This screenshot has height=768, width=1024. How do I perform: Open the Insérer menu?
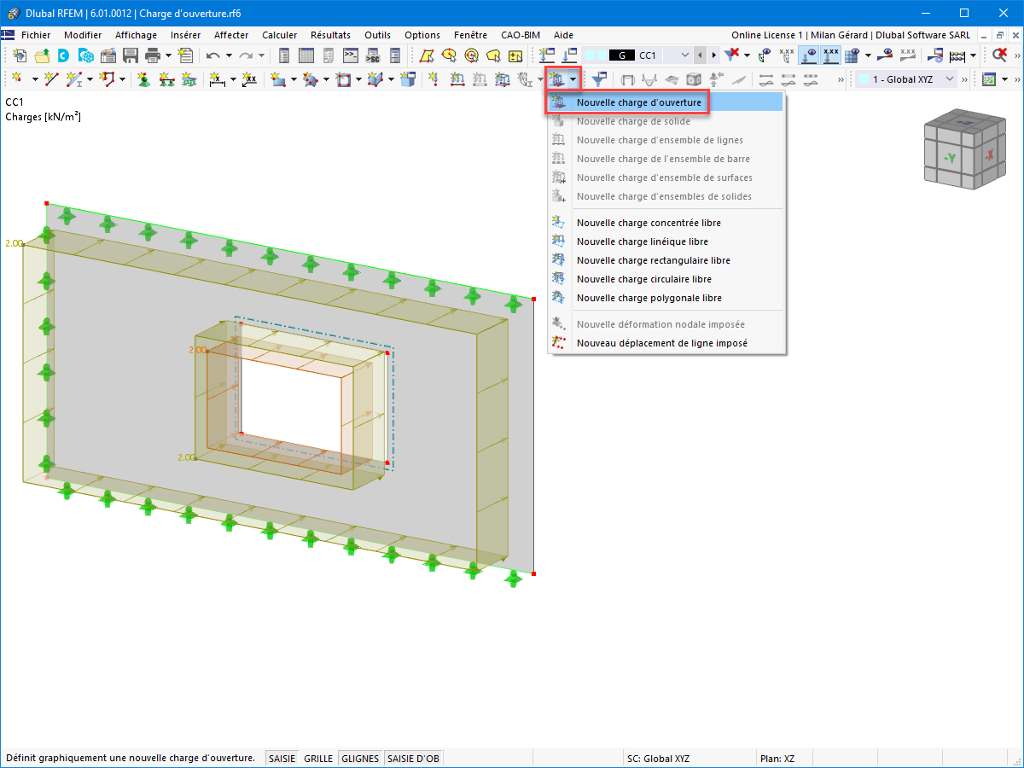tap(185, 35)
